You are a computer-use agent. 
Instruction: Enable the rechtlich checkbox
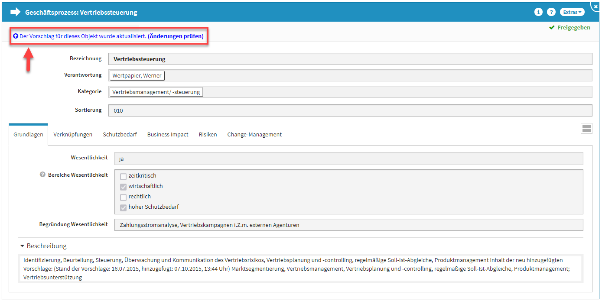tap(124, 197)
